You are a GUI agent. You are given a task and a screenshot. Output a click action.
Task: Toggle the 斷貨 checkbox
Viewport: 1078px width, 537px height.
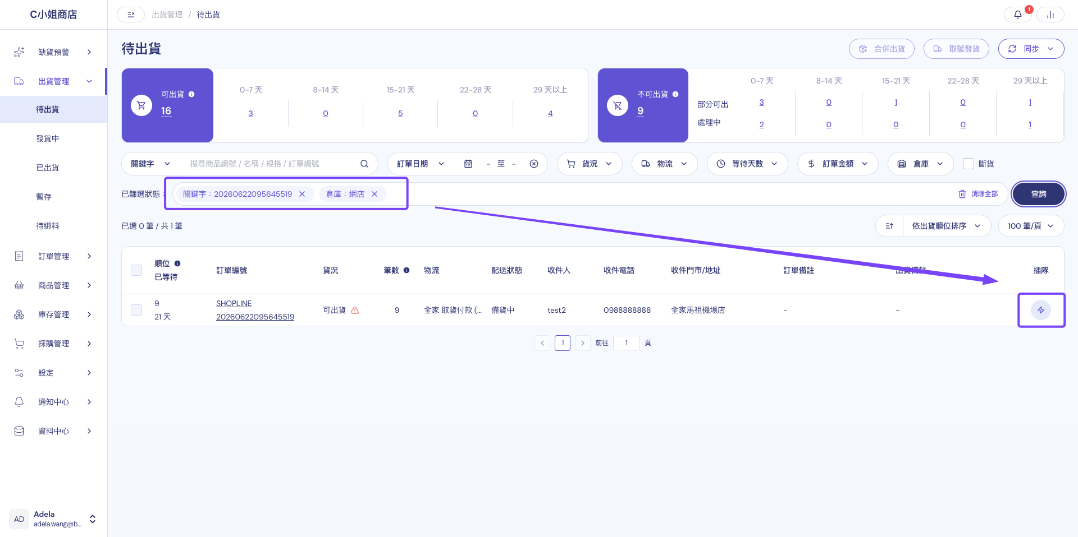coord(969,164)
